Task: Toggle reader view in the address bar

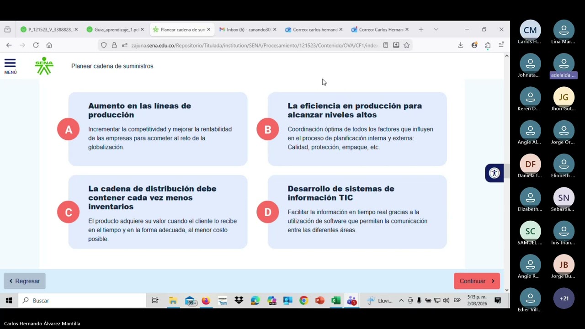Action: coord(386,45)
